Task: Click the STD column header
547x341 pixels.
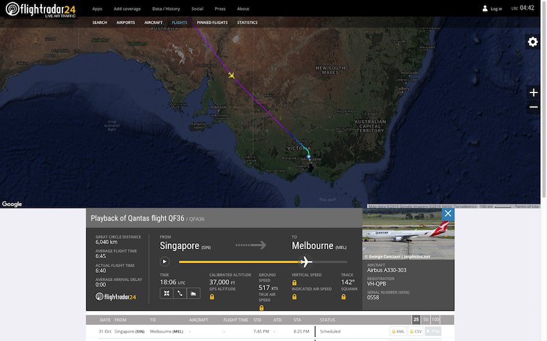Action: pyautogui.click(x=257, y=320)
